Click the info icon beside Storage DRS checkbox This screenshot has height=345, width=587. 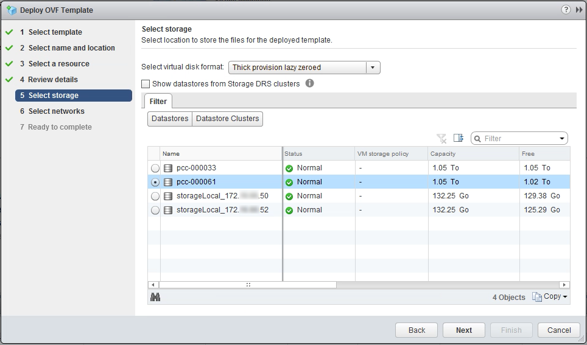pos(309,83)
